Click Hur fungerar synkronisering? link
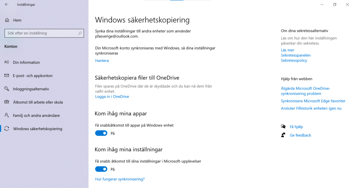The width and height of the screenshot is (354, 188). coord(120,179)
